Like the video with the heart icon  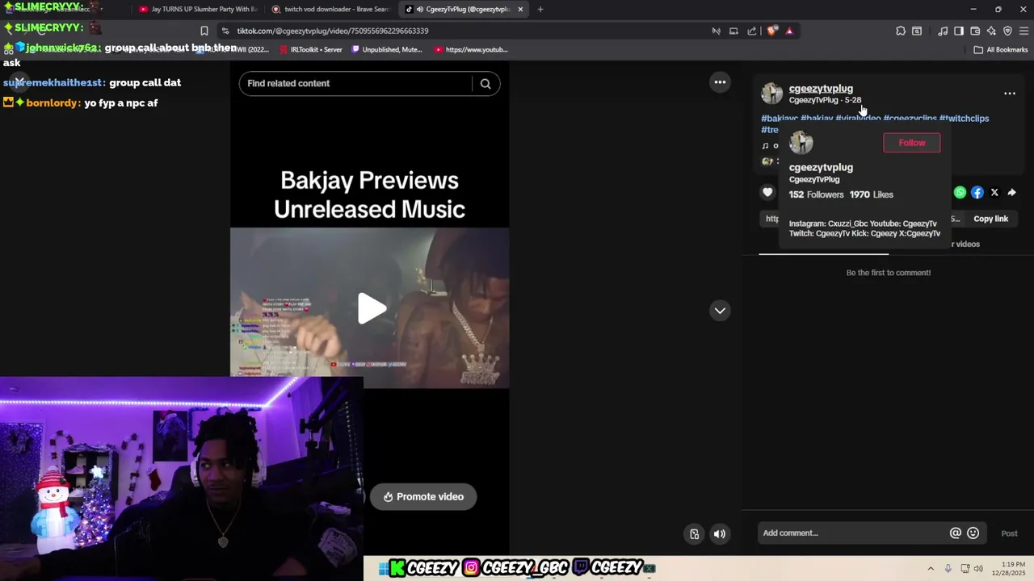point(767,192)
